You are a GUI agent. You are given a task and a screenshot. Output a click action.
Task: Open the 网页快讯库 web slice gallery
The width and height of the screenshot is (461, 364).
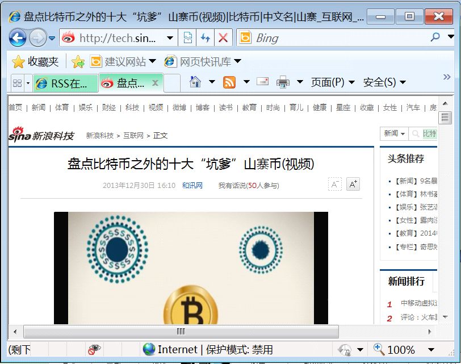(x=203, y=61)
